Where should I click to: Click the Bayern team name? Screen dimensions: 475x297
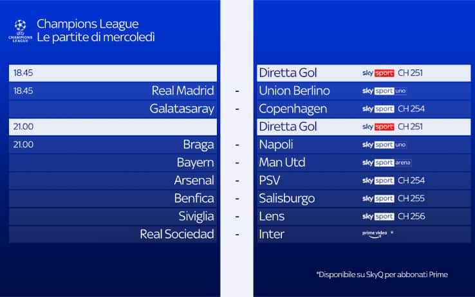[195, 163]
